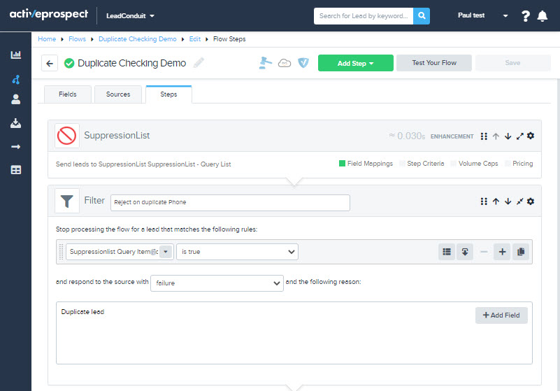Viewport: 560px width, 391px height.
Task: Open Suppressionlist Query Item field dropdown arrow
Action: [166, 252]
